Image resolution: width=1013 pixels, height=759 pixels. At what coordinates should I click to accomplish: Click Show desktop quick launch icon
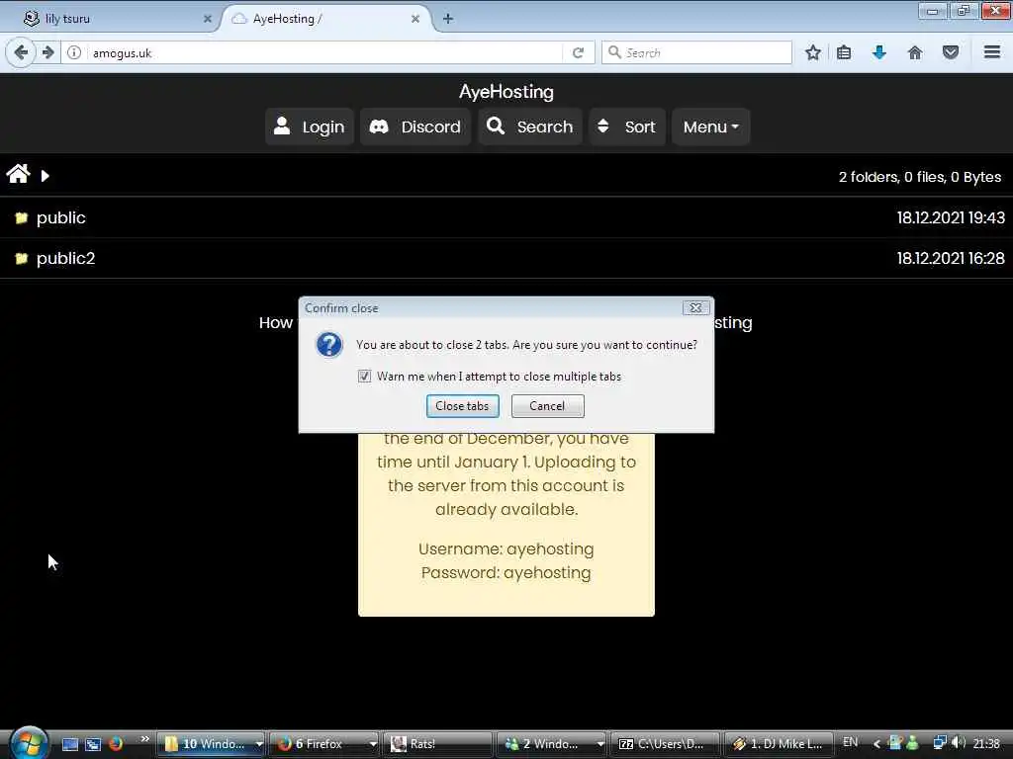[70, 744]
